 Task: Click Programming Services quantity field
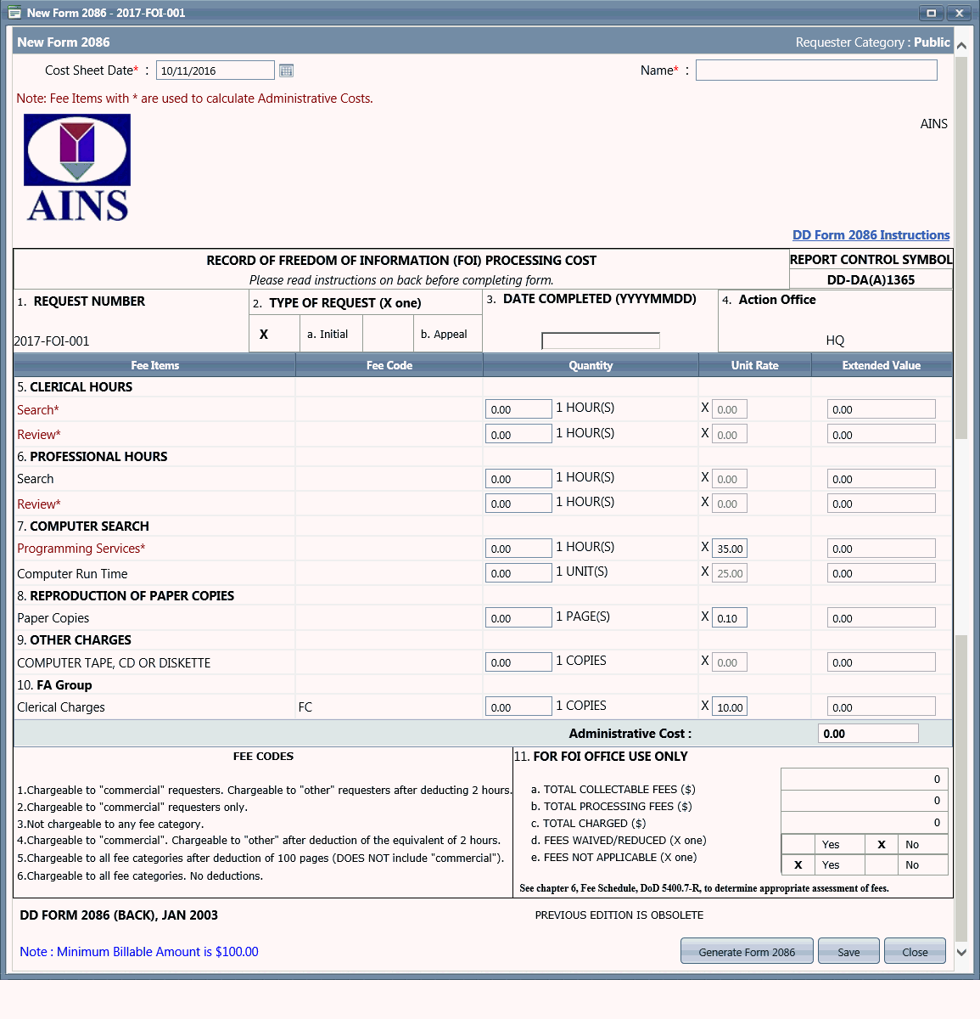click(518, 549)
